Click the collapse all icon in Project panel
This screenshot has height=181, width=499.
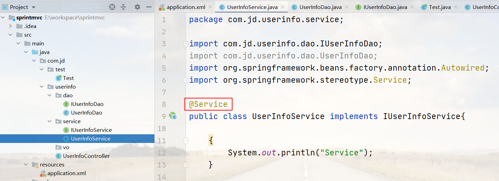point(123,7)
